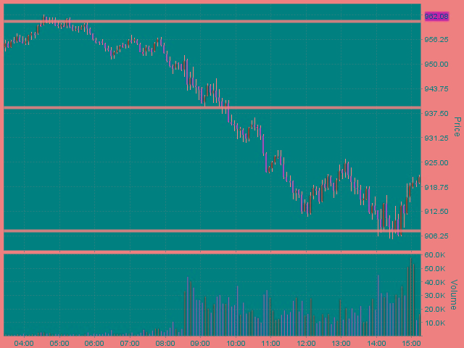Select the 912.50 price axis label
The width and height of the screenshot is (464, 348).
436,211
